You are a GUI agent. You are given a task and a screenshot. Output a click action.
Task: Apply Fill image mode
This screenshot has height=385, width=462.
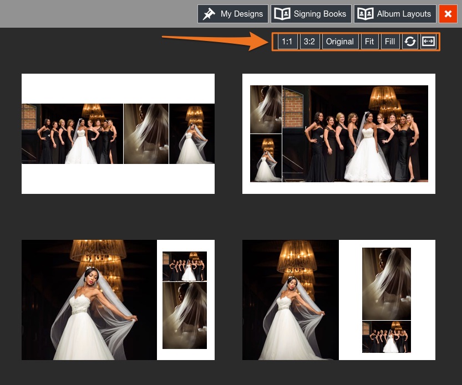390,42
